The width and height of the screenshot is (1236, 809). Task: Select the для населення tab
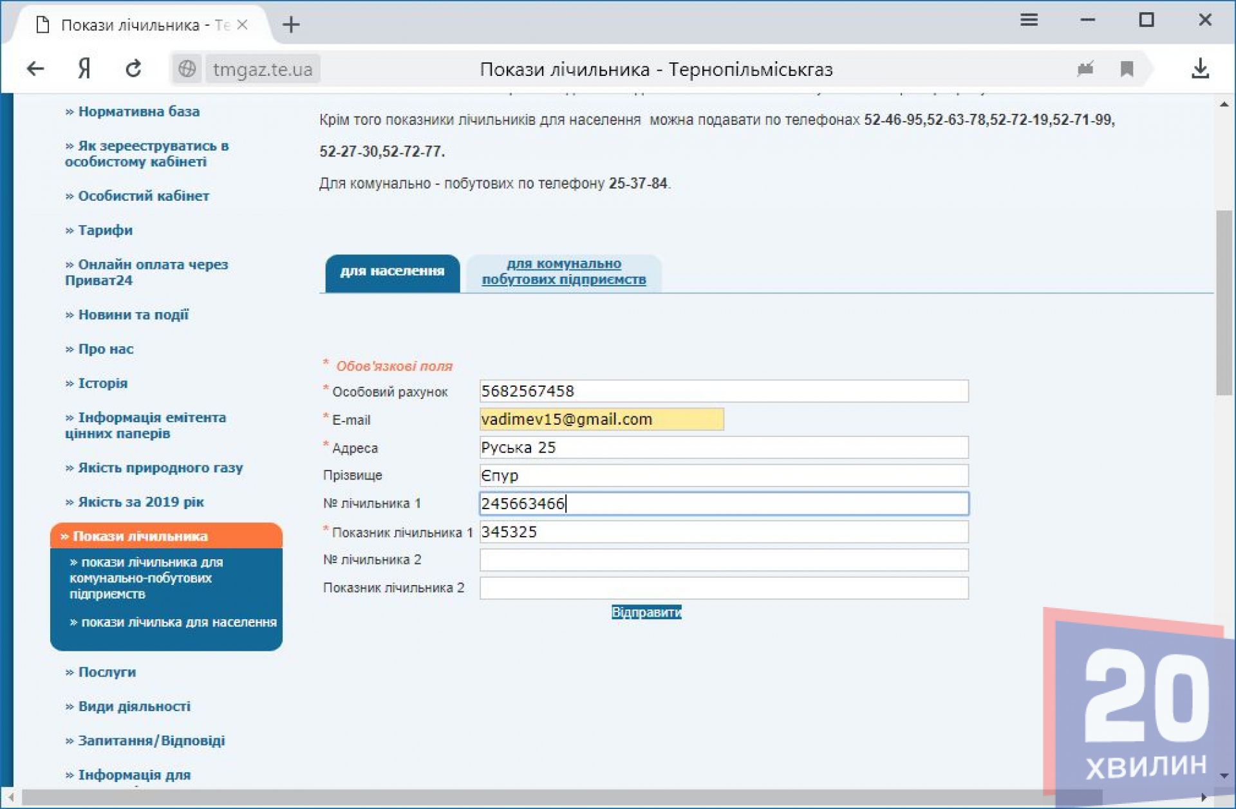[x=392, y=272]
